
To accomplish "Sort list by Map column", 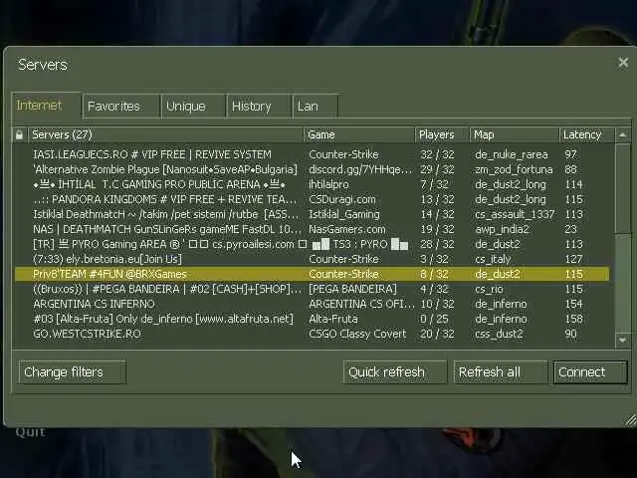I will click(514, 134).
